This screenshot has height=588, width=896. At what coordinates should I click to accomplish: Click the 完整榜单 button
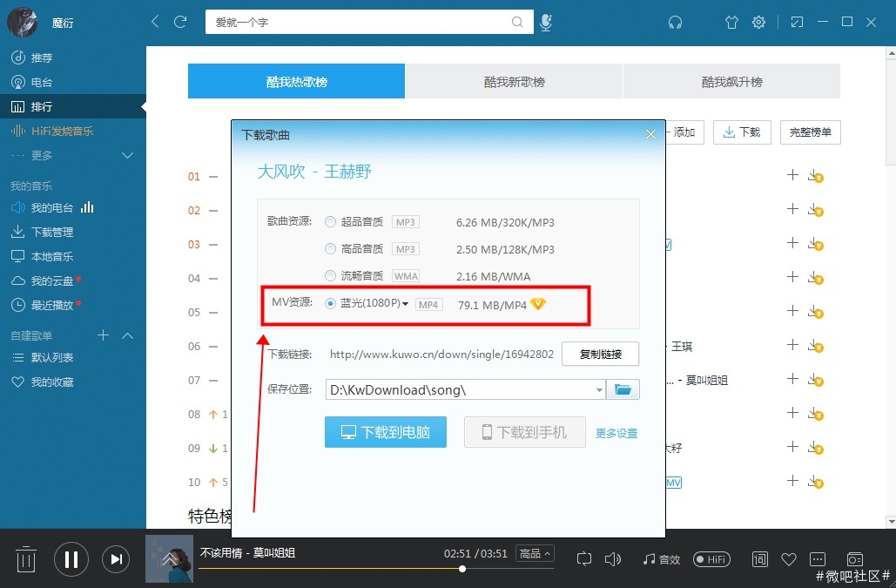coord(811,132)
